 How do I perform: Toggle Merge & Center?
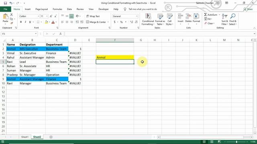(x=96, y=22)
